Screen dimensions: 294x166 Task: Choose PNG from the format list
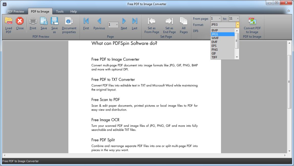[223, 50]
